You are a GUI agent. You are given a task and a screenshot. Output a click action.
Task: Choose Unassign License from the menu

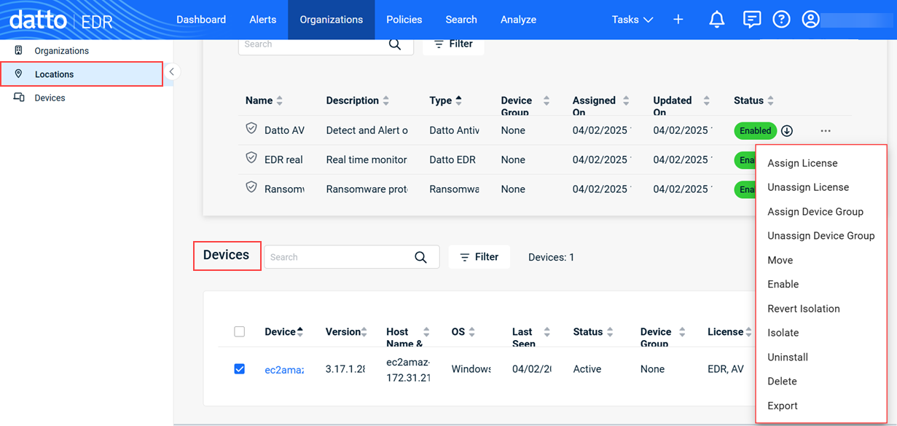pyautogui.click(x=808, y=187)
